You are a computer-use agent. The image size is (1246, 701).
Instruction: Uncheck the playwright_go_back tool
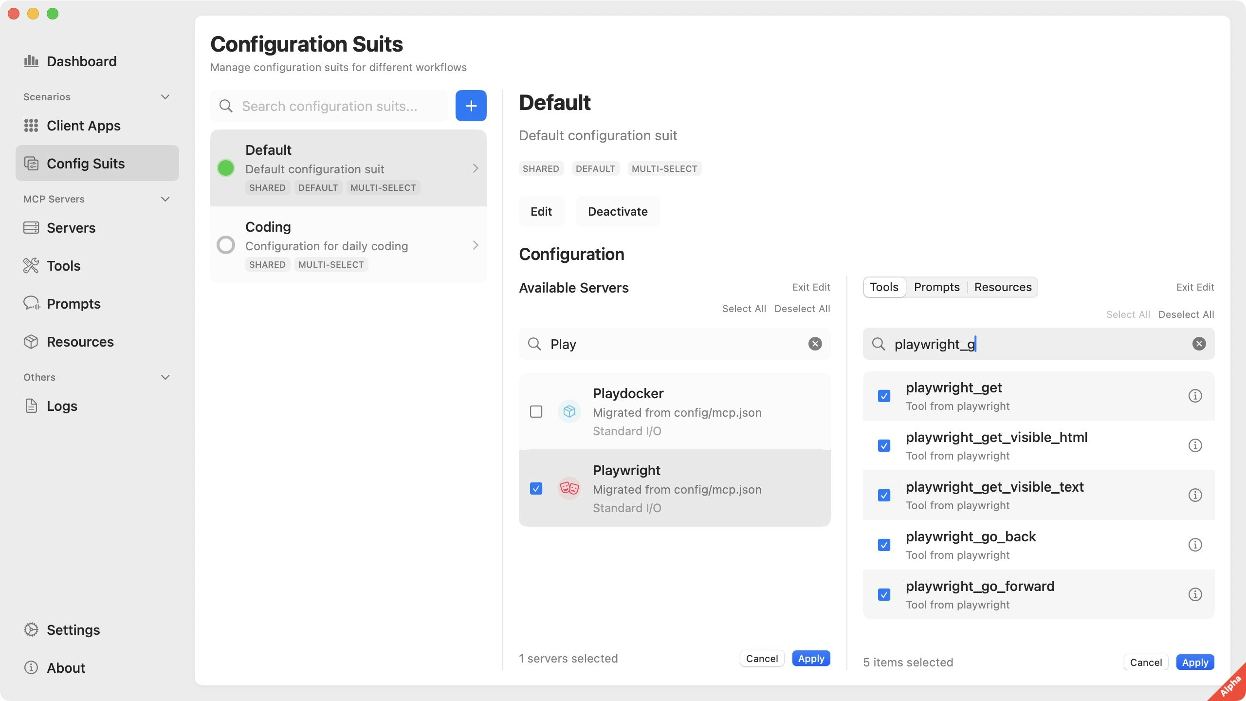click(884, 545)
